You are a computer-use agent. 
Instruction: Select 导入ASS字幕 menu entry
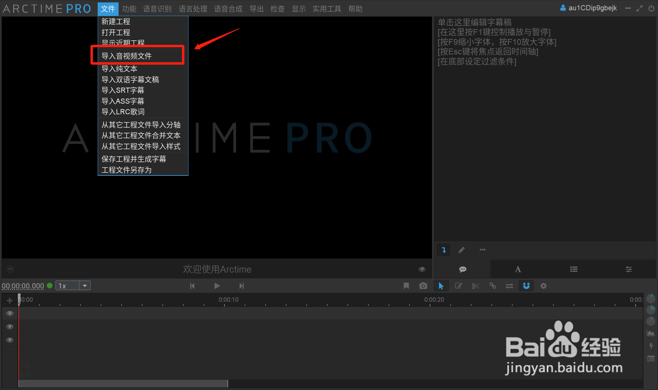143,101
